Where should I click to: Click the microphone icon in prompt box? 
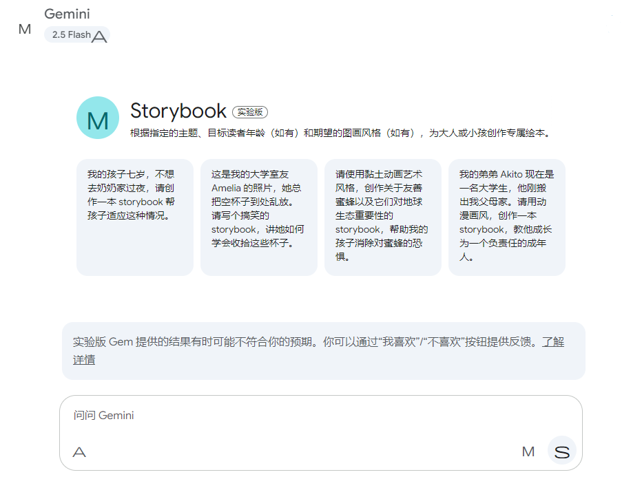point(528,451)
